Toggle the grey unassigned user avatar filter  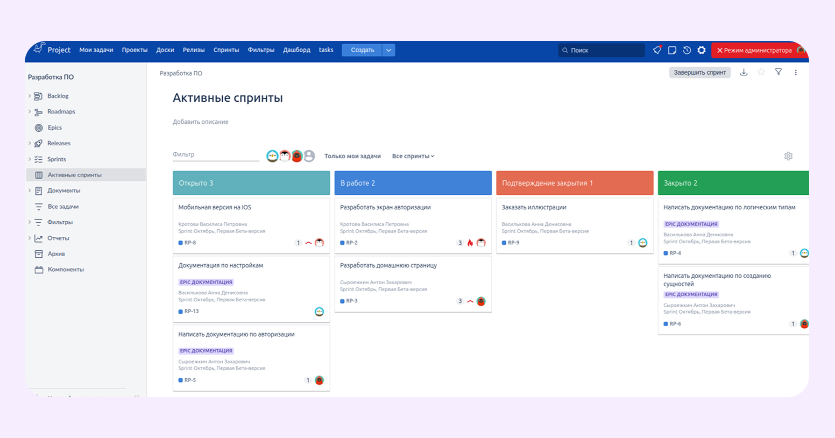tap(309, 156)
